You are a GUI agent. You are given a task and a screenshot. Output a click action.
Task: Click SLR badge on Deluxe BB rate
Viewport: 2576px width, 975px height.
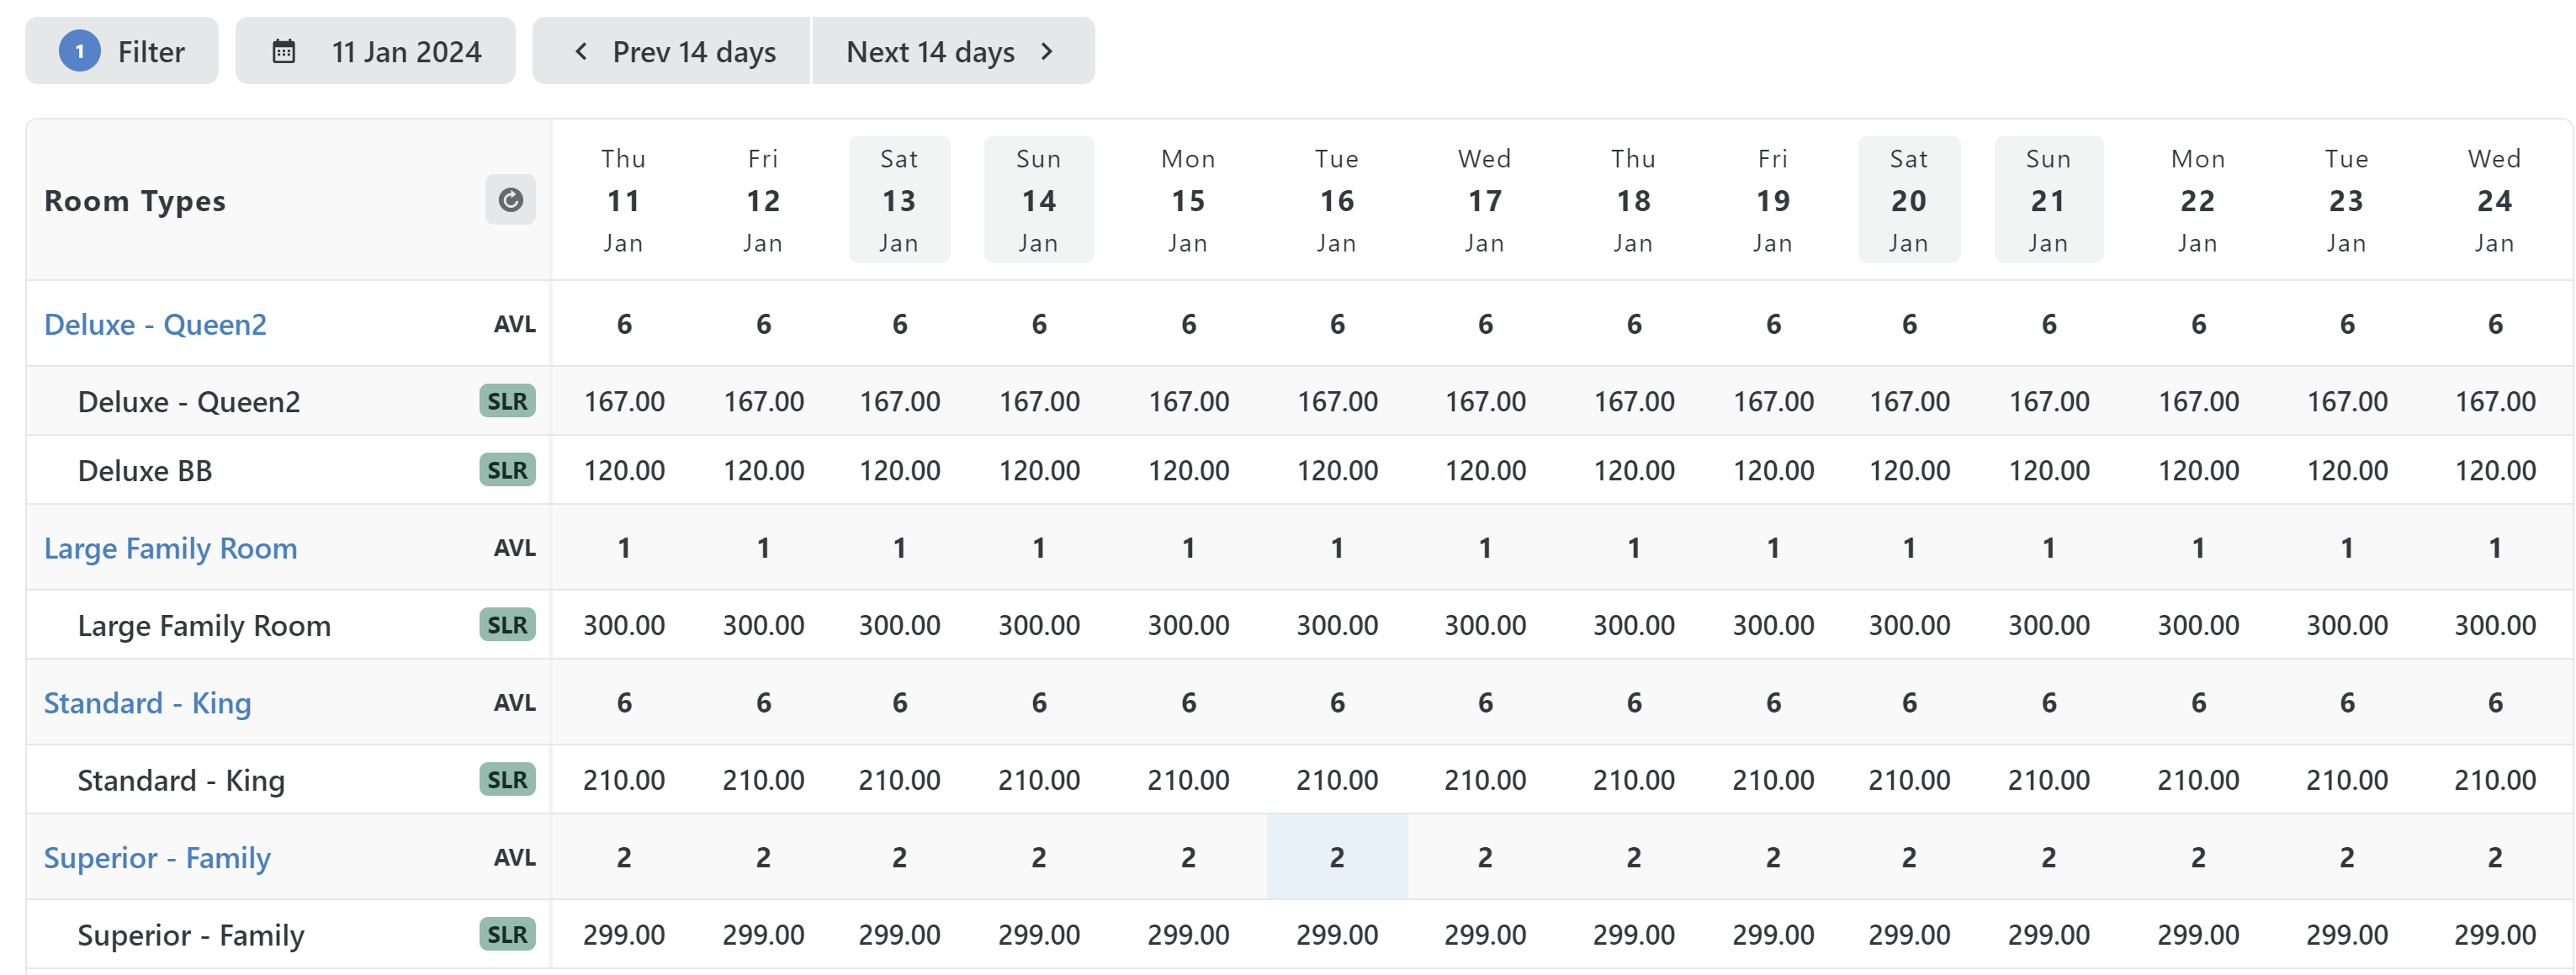507,470
